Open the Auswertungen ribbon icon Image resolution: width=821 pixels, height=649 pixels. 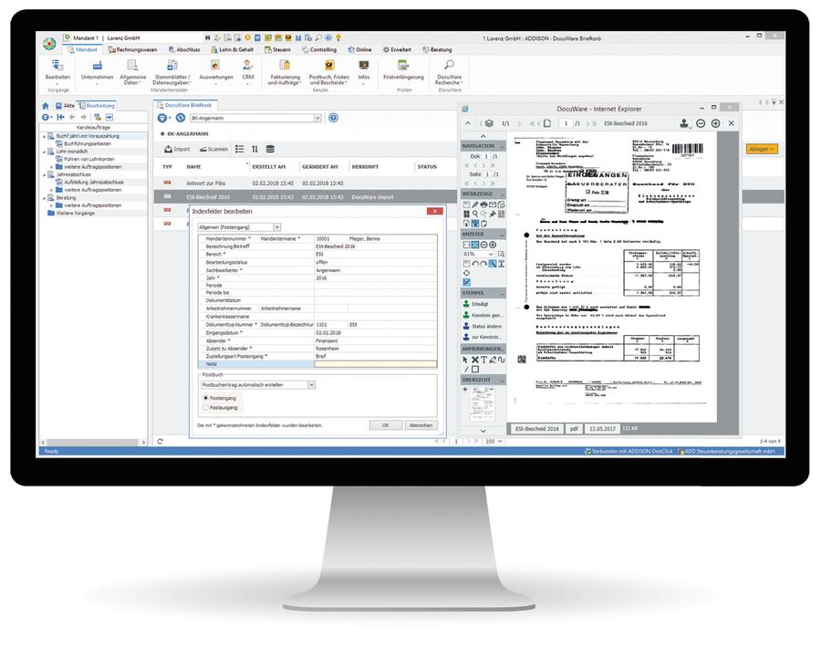tap(215, 68)
